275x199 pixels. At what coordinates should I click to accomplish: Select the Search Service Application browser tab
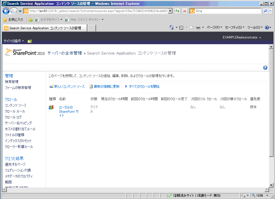click(x=45, y=28)
